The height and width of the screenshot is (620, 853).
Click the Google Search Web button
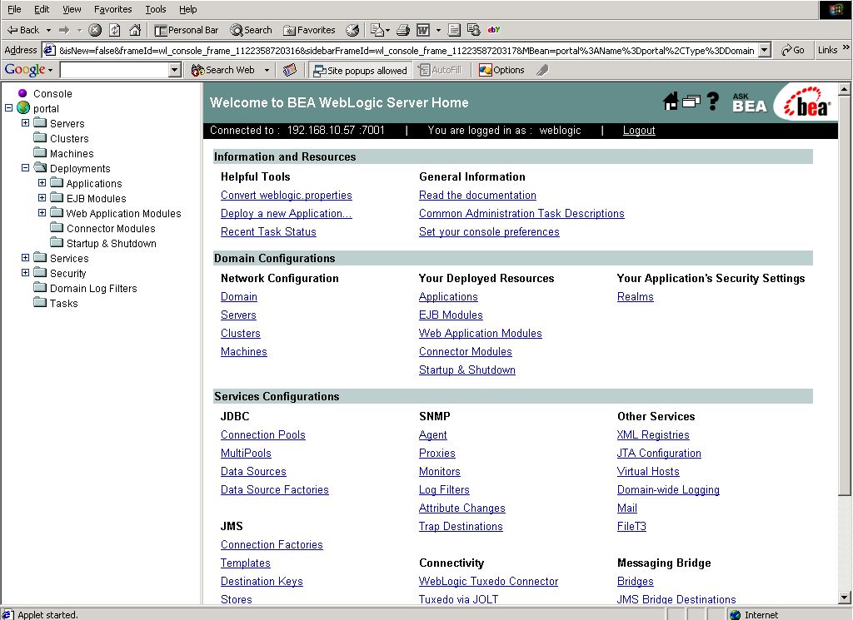point(223,70)
